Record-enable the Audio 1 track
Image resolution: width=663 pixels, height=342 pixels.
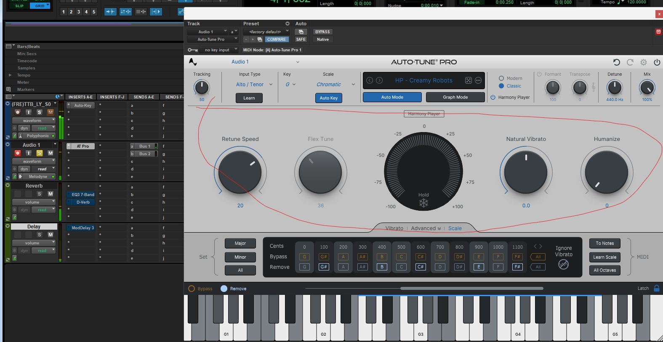coord(18,153)
